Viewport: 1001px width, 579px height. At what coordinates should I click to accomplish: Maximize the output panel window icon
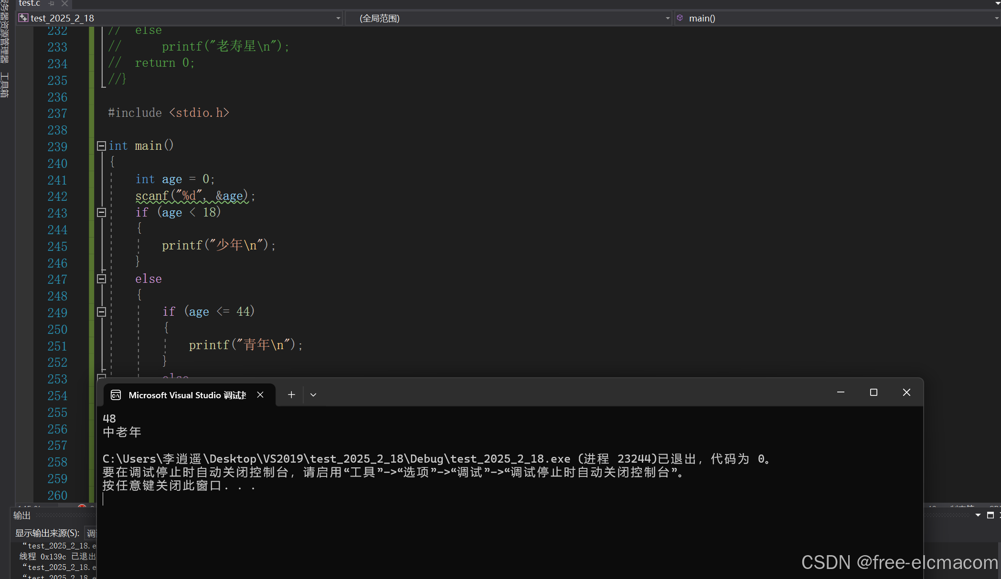(x=990, y=515)
